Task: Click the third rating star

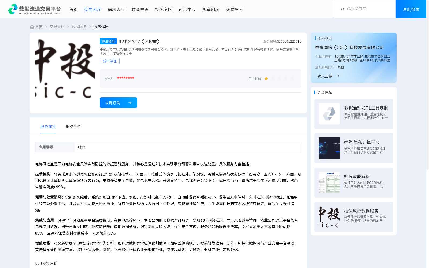Action: coord(279,79)
